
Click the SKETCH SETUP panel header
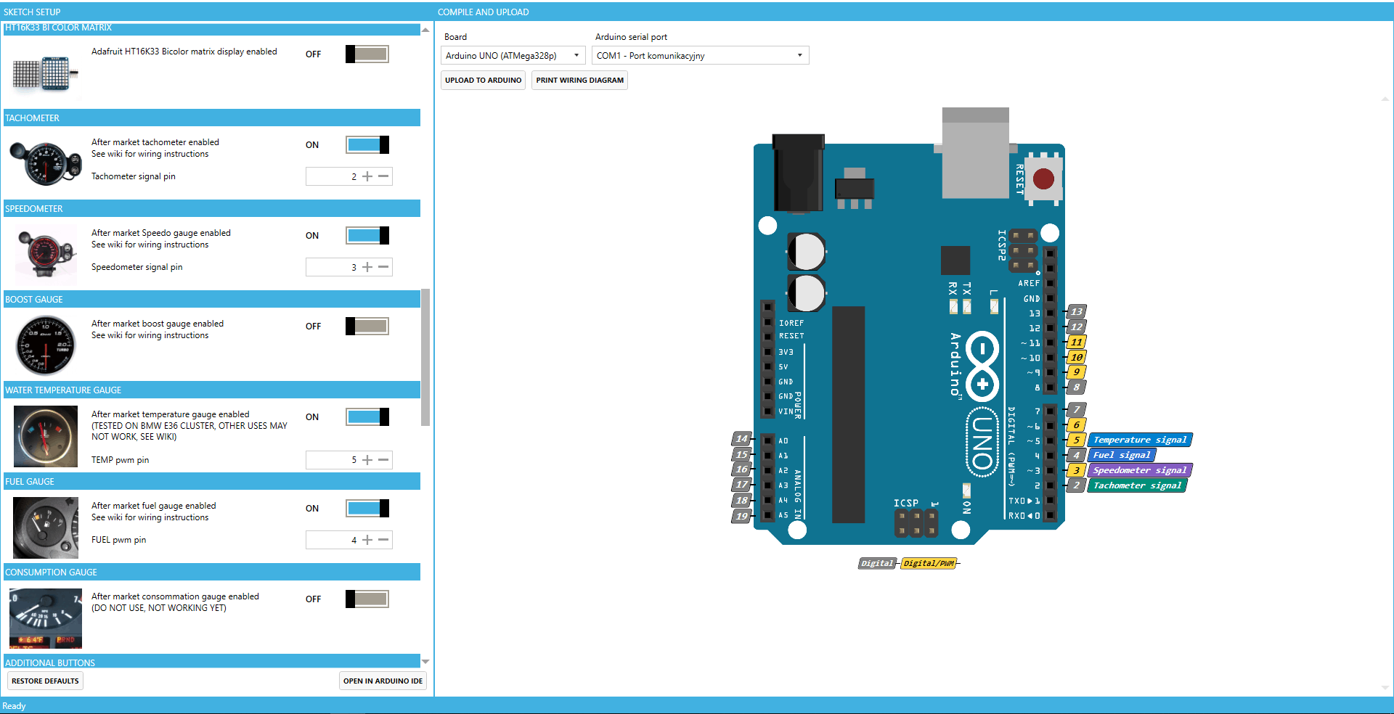point(216,12)
